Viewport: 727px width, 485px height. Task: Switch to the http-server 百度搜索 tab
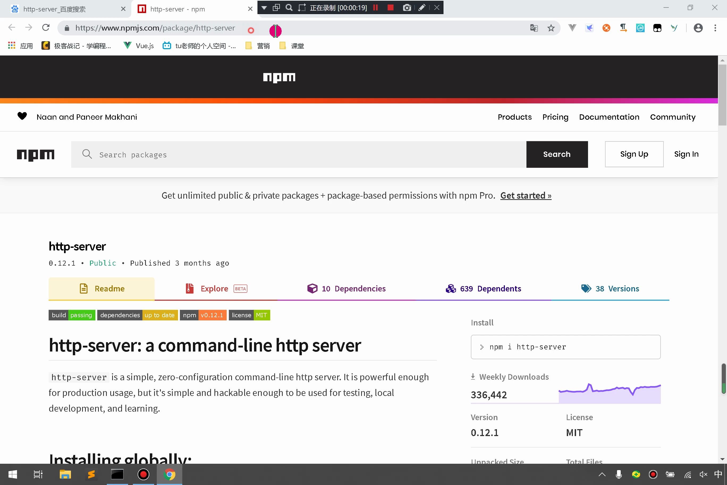click(x=65, y=9)
